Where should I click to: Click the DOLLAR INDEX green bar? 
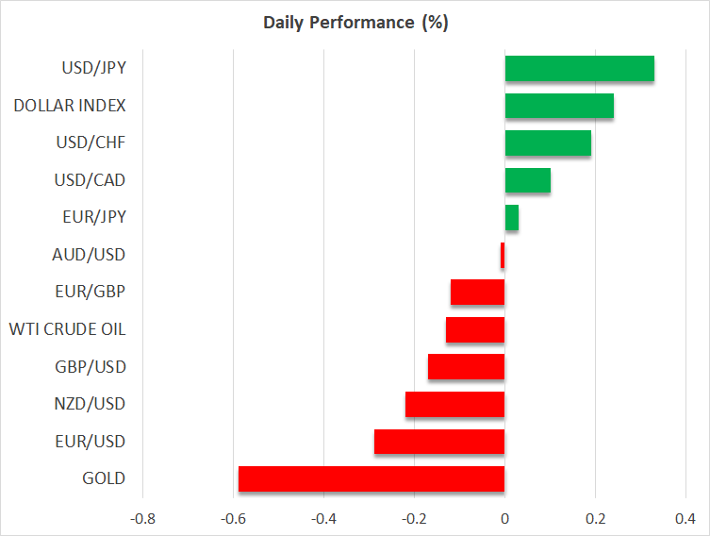click(559, 106)
